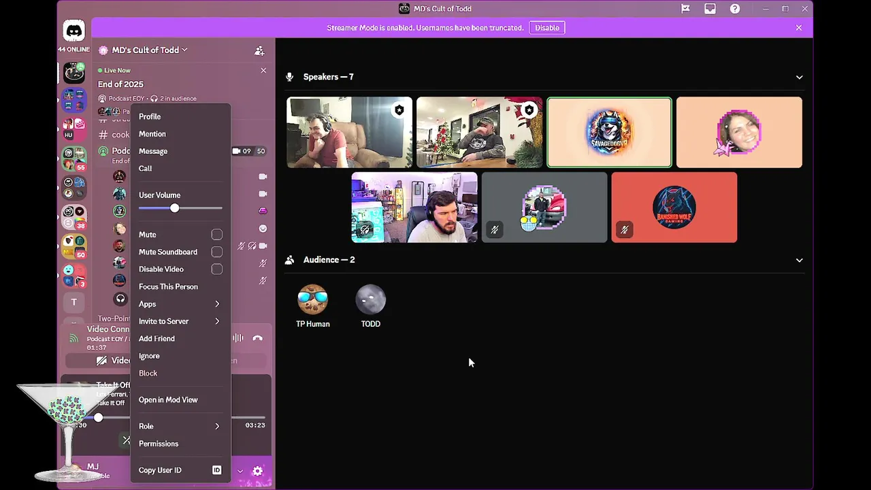Choose Call from the context menu
The height and width of the screenshot is (490, 871).
[x=180, y=169]
